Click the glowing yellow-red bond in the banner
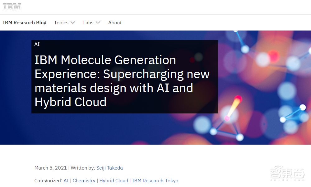The image size is (311, 187). tap(233, 108)
